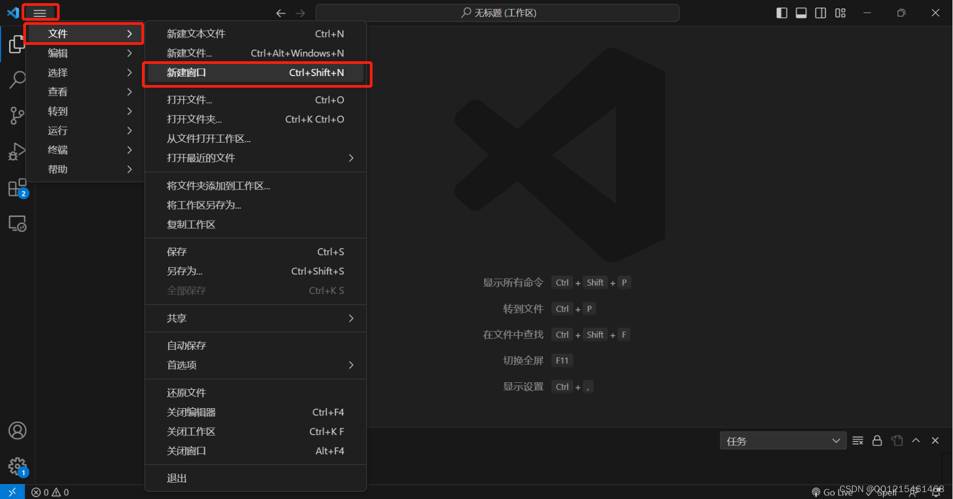Choose 另存为...
Viewport: 953px width, 499px height.
point(255,271)
